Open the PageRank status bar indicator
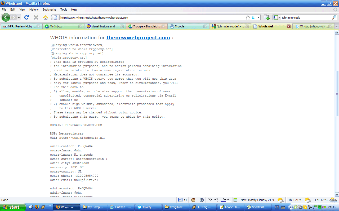 click(x=212, y=200)
